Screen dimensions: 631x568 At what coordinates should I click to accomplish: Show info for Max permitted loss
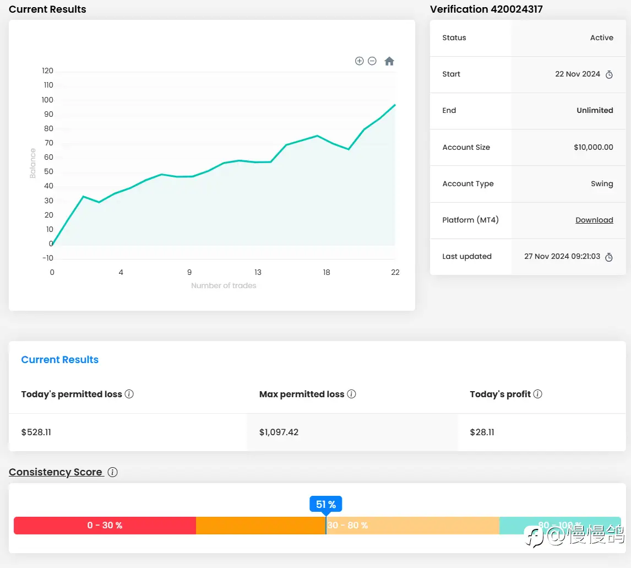click(351, 394)
